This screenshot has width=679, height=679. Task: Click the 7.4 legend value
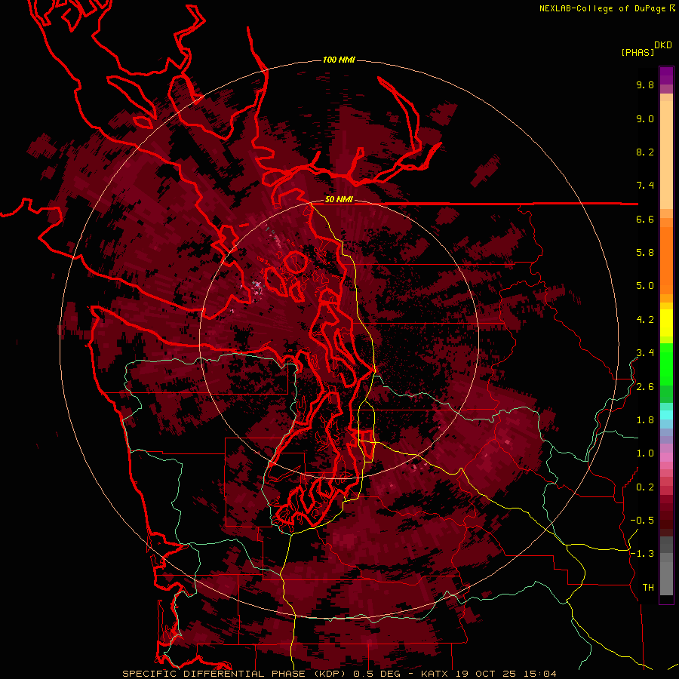[x=645, y=186]
